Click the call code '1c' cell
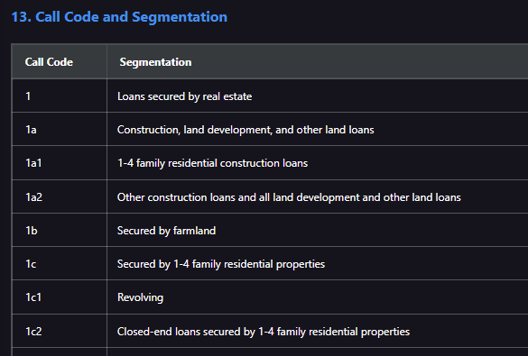This screenshot has width=528, height=356. coord(60,263)
